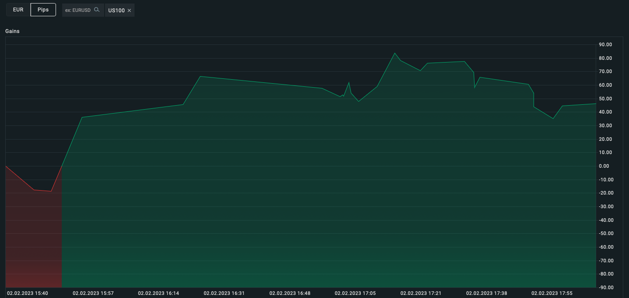The width and height of the screenshot is (629, 298).
Task: Switch gains display to EUR
Action: pyautogui.click(x=18, y=10)
